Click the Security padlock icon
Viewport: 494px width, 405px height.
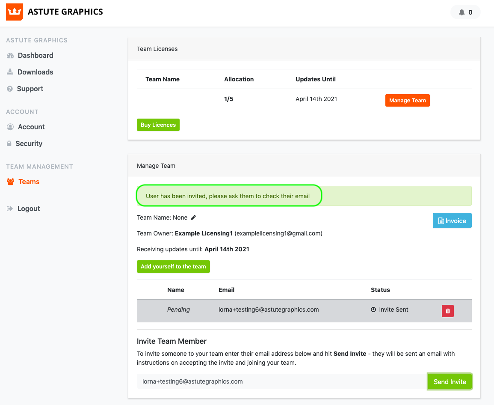click(9, 144)
